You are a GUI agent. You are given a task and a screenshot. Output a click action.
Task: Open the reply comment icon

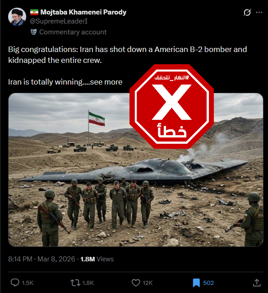[15, 283]
